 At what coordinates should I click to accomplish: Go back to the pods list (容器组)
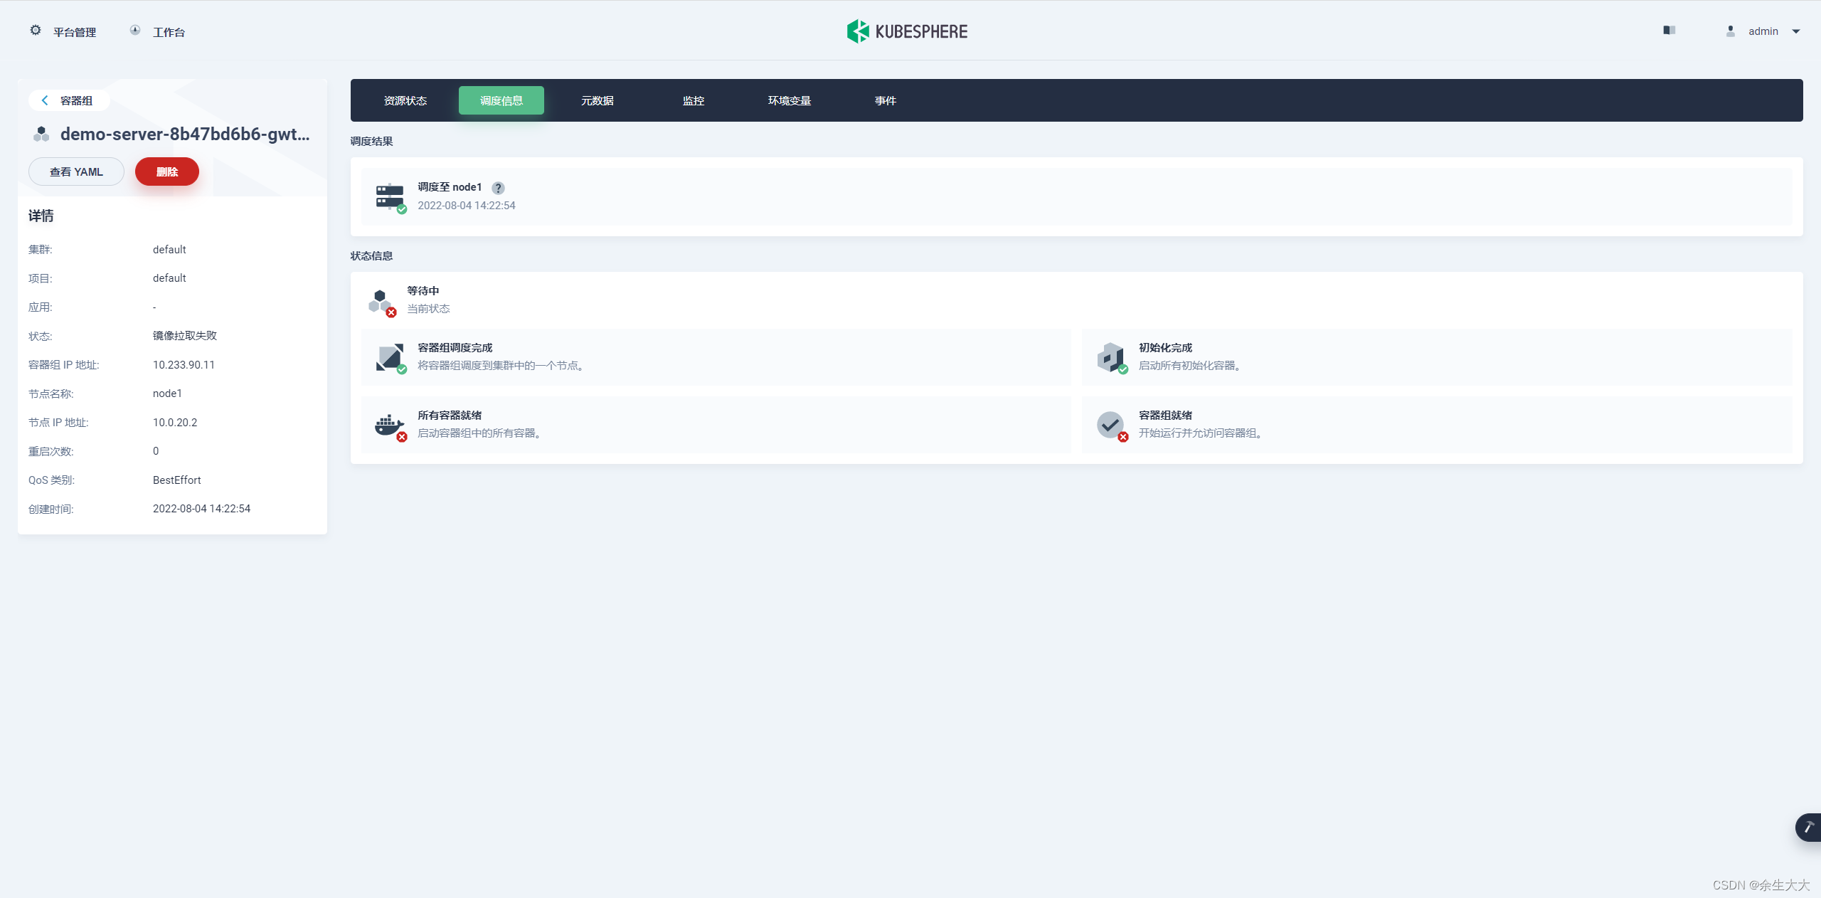(x=69, y=100)
